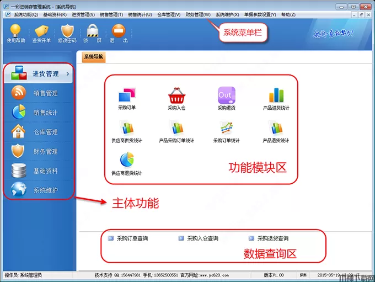
Task: Open 销售统计 pie chart sidebar item
Action: click(38, 112)
